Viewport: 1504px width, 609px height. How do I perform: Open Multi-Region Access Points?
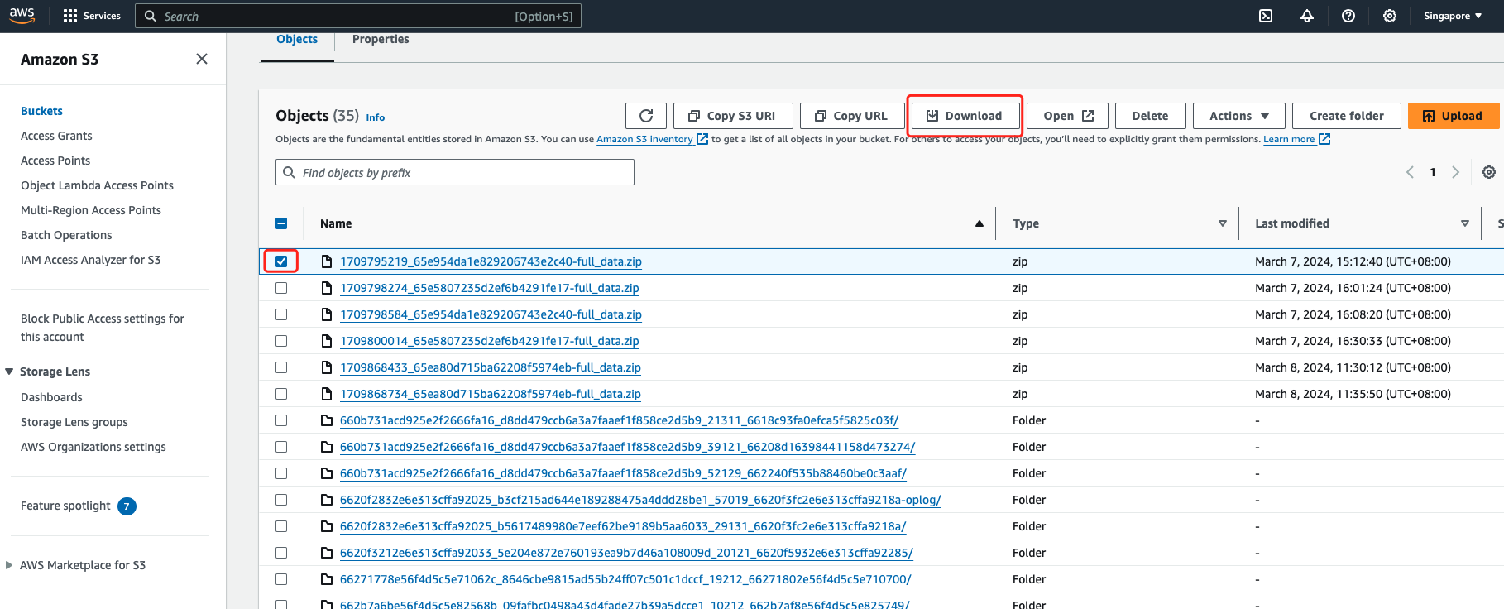91,210
